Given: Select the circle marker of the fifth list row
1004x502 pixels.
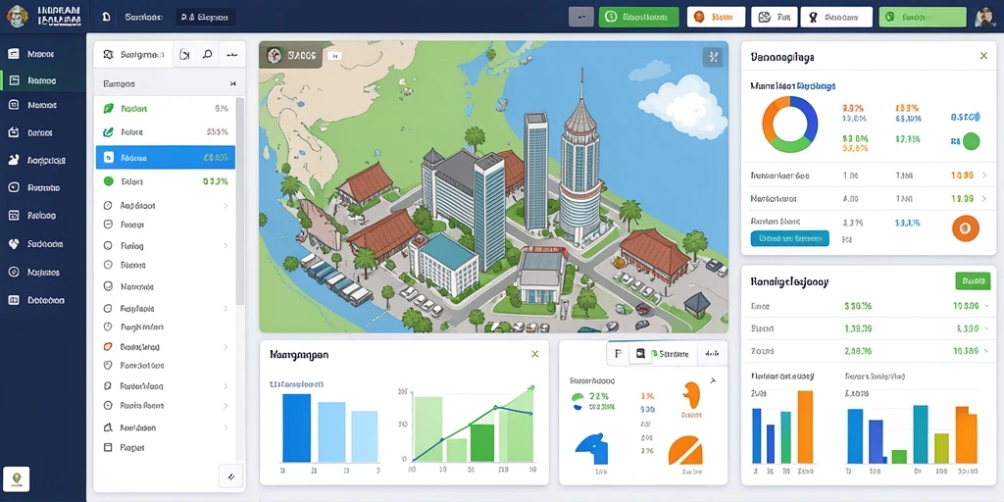Looking at the screenshot, I should pos(108,206).
